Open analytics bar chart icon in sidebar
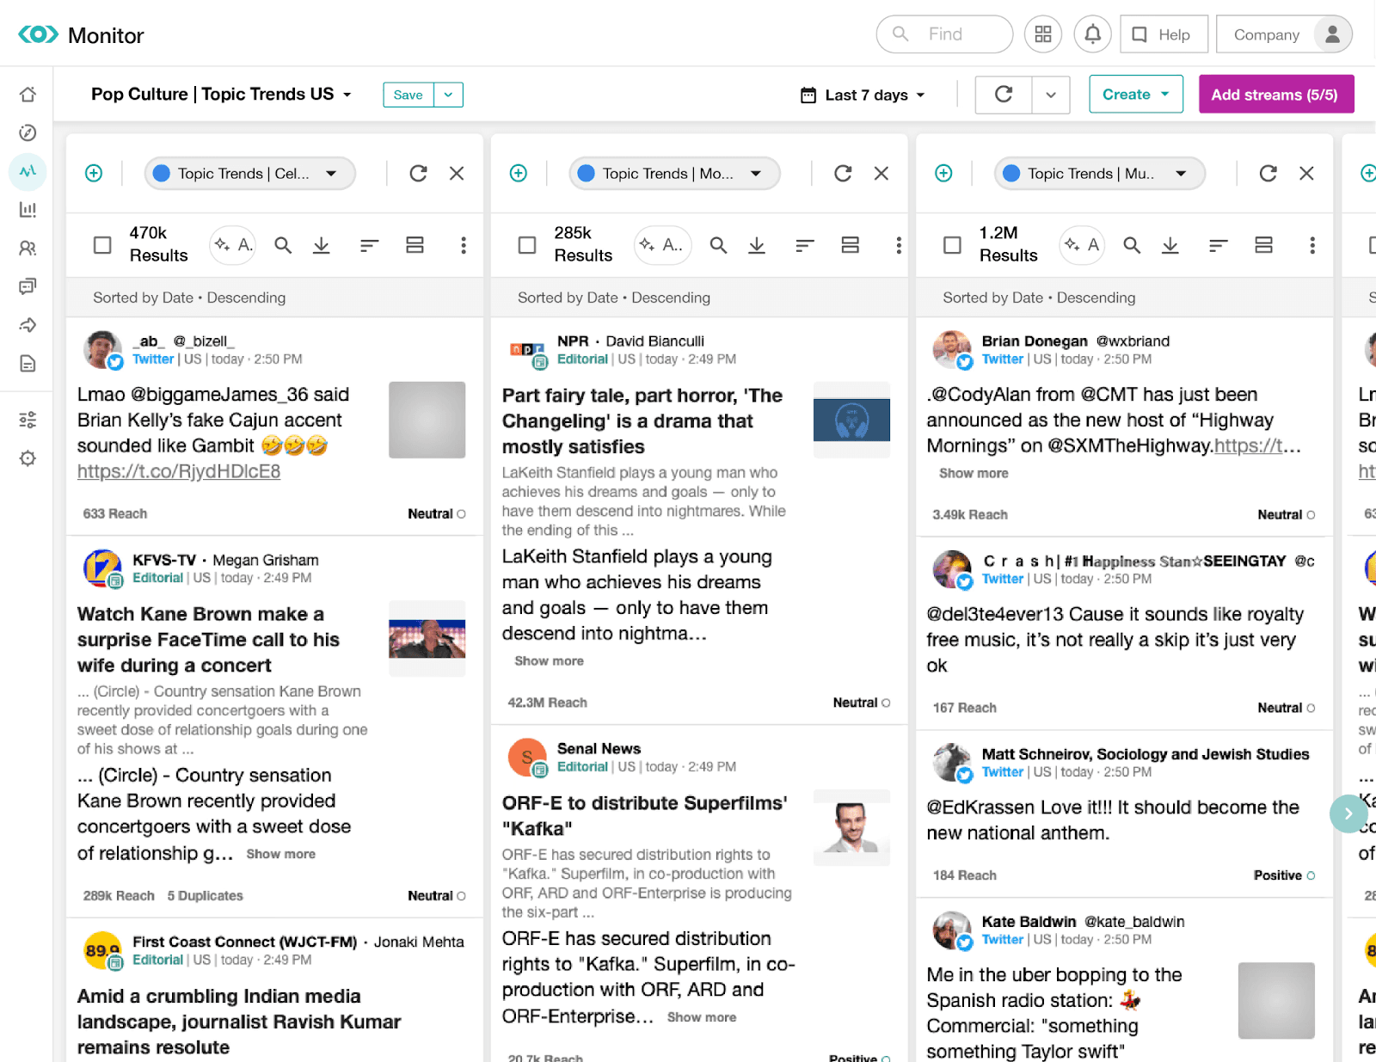Image resolution: width=1376 pixels, height=1062 pixels. point(28,209)
